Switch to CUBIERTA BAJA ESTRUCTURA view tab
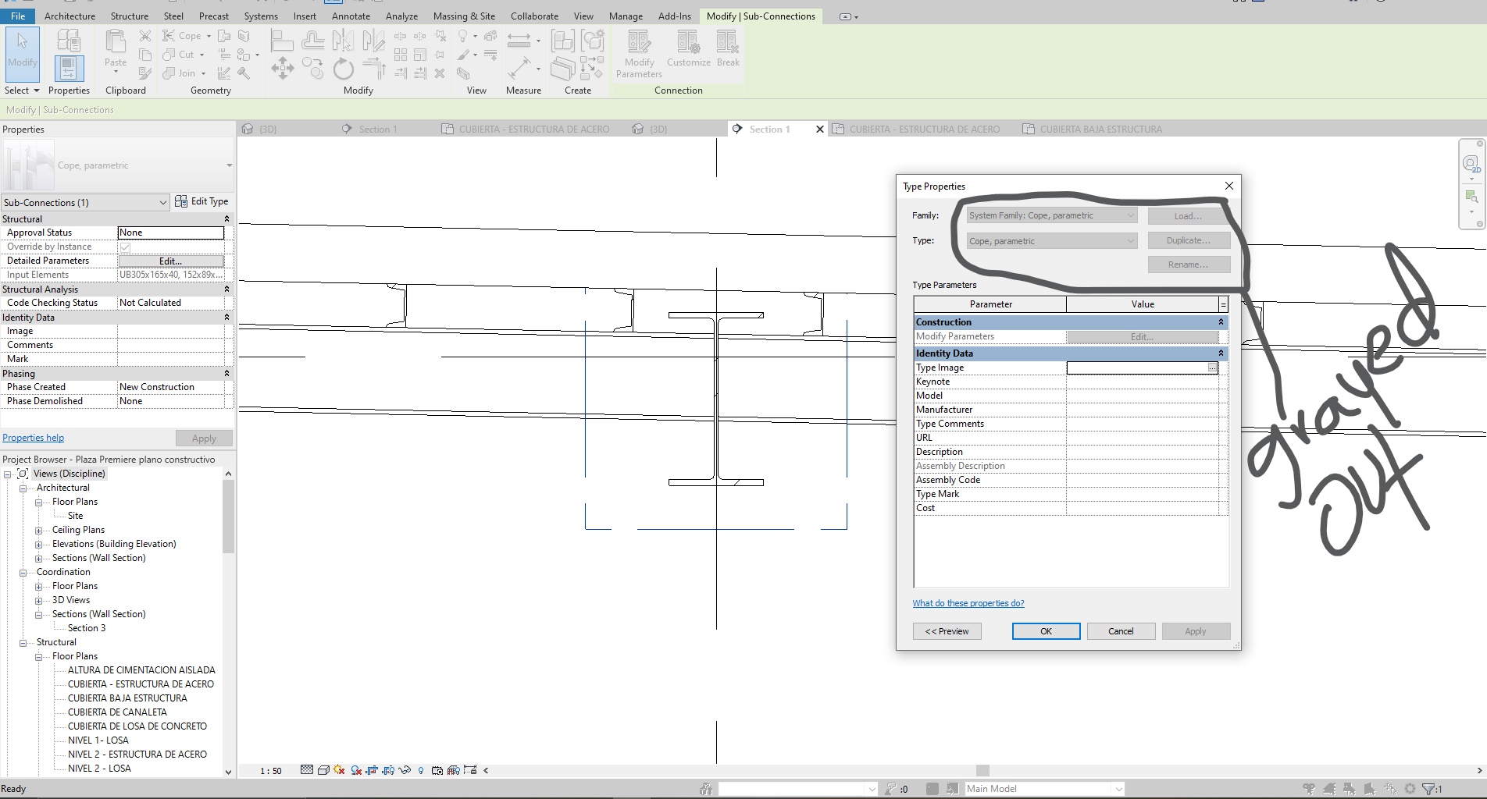1487x799 pixels. pos(1093,129)
